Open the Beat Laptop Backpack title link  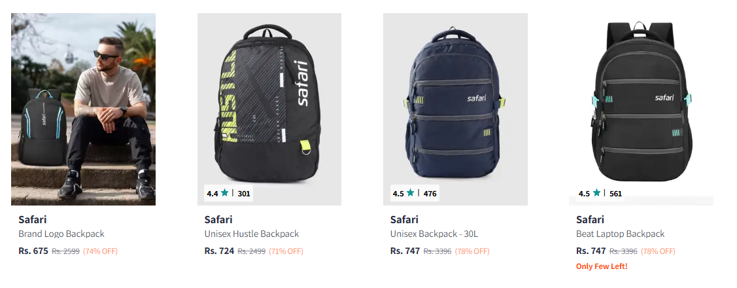[x=620, y=234]
